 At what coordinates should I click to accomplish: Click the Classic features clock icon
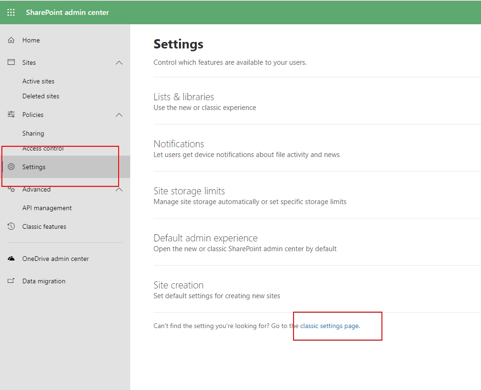pyautogui.click(x=11, y=226)
